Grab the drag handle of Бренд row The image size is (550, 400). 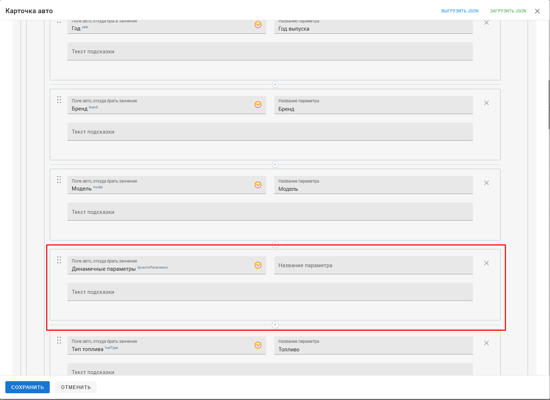coord(59,100)
